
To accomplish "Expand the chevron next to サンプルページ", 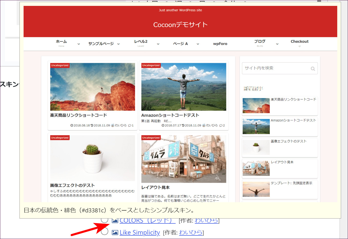I will tap(118, 44).
